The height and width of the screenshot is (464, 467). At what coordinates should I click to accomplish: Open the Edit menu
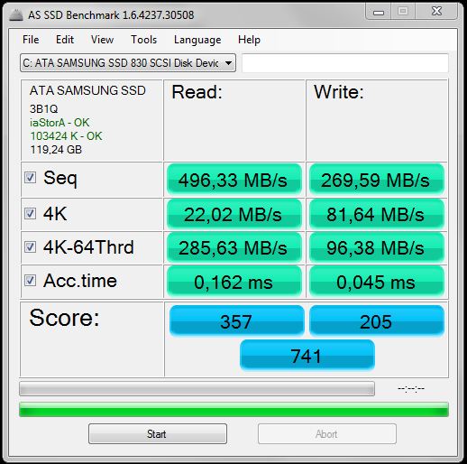pyautogui.click(x=65, y=40)
